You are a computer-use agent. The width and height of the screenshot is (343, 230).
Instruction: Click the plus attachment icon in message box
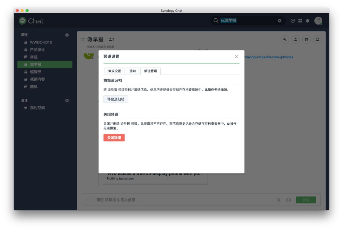point(88,200)
